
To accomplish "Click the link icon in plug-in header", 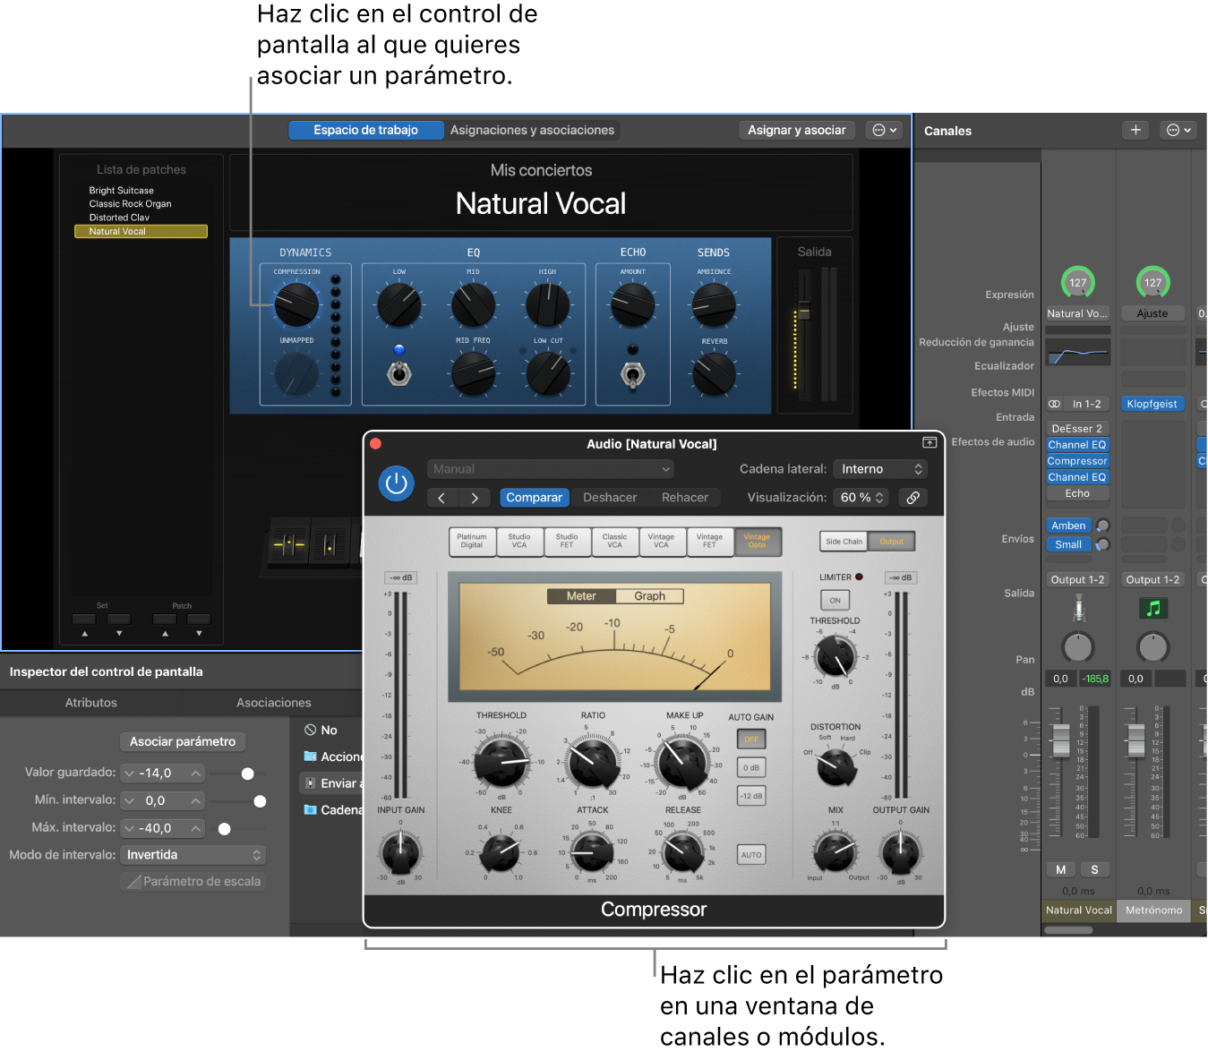I will (912, 498).
